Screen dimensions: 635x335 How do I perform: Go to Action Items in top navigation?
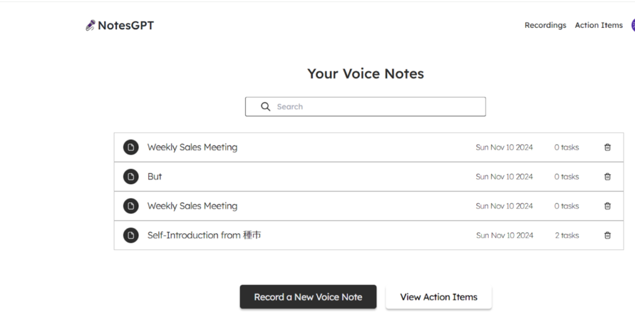point(598,25)
